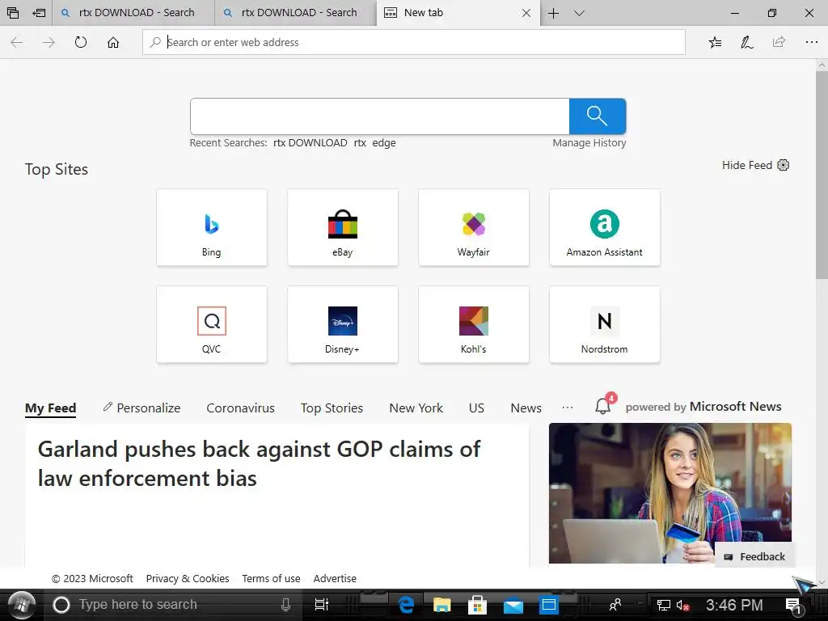Viewport: 828px width, 621px height.
Task: Open Privacy & Cookies link
Action: point(188,579)
